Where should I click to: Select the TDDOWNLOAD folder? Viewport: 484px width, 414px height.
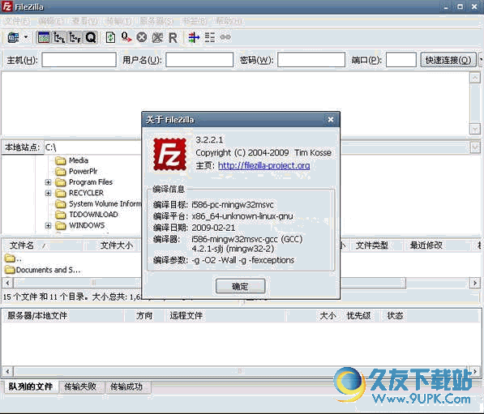tap(93, 215)
